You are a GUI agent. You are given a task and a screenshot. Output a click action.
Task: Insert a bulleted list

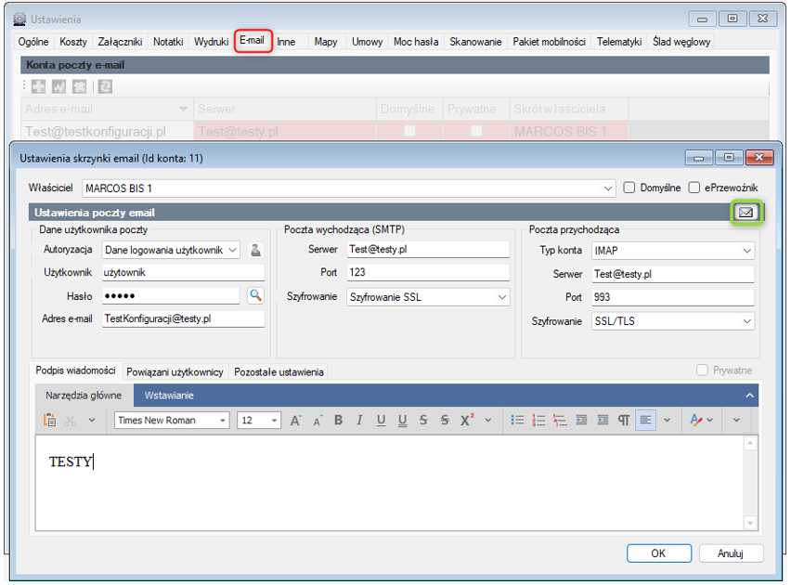pos(517,420)
